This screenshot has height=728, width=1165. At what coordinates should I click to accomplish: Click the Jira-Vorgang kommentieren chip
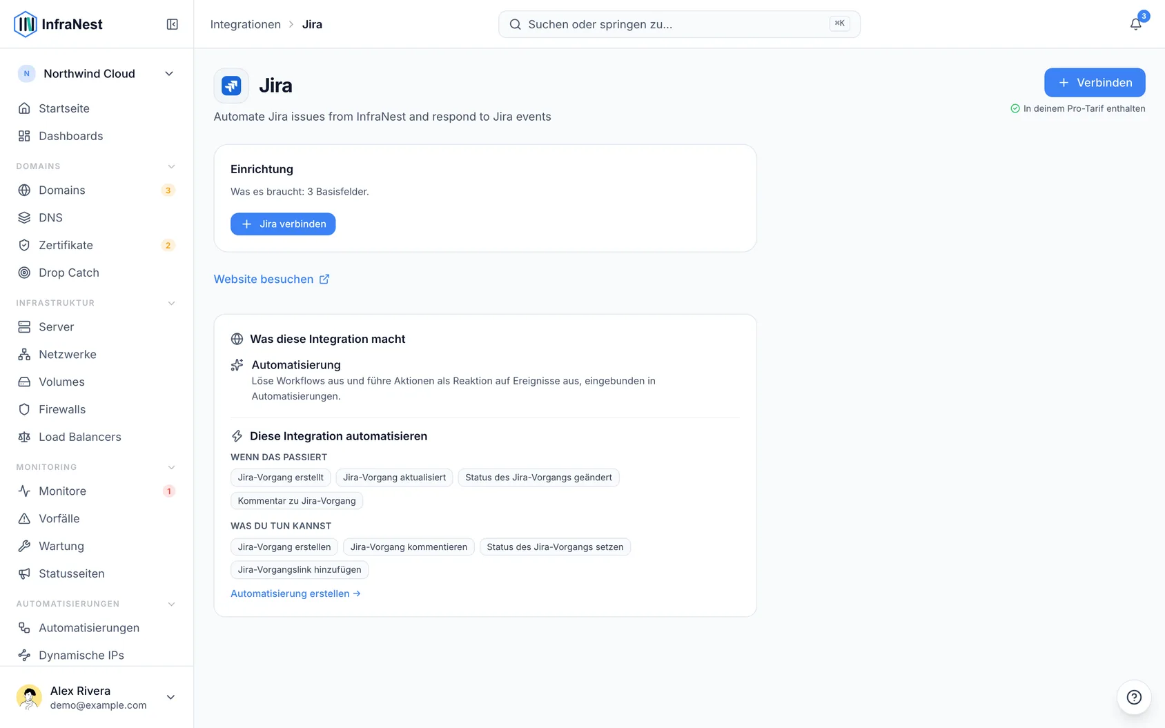409,547
